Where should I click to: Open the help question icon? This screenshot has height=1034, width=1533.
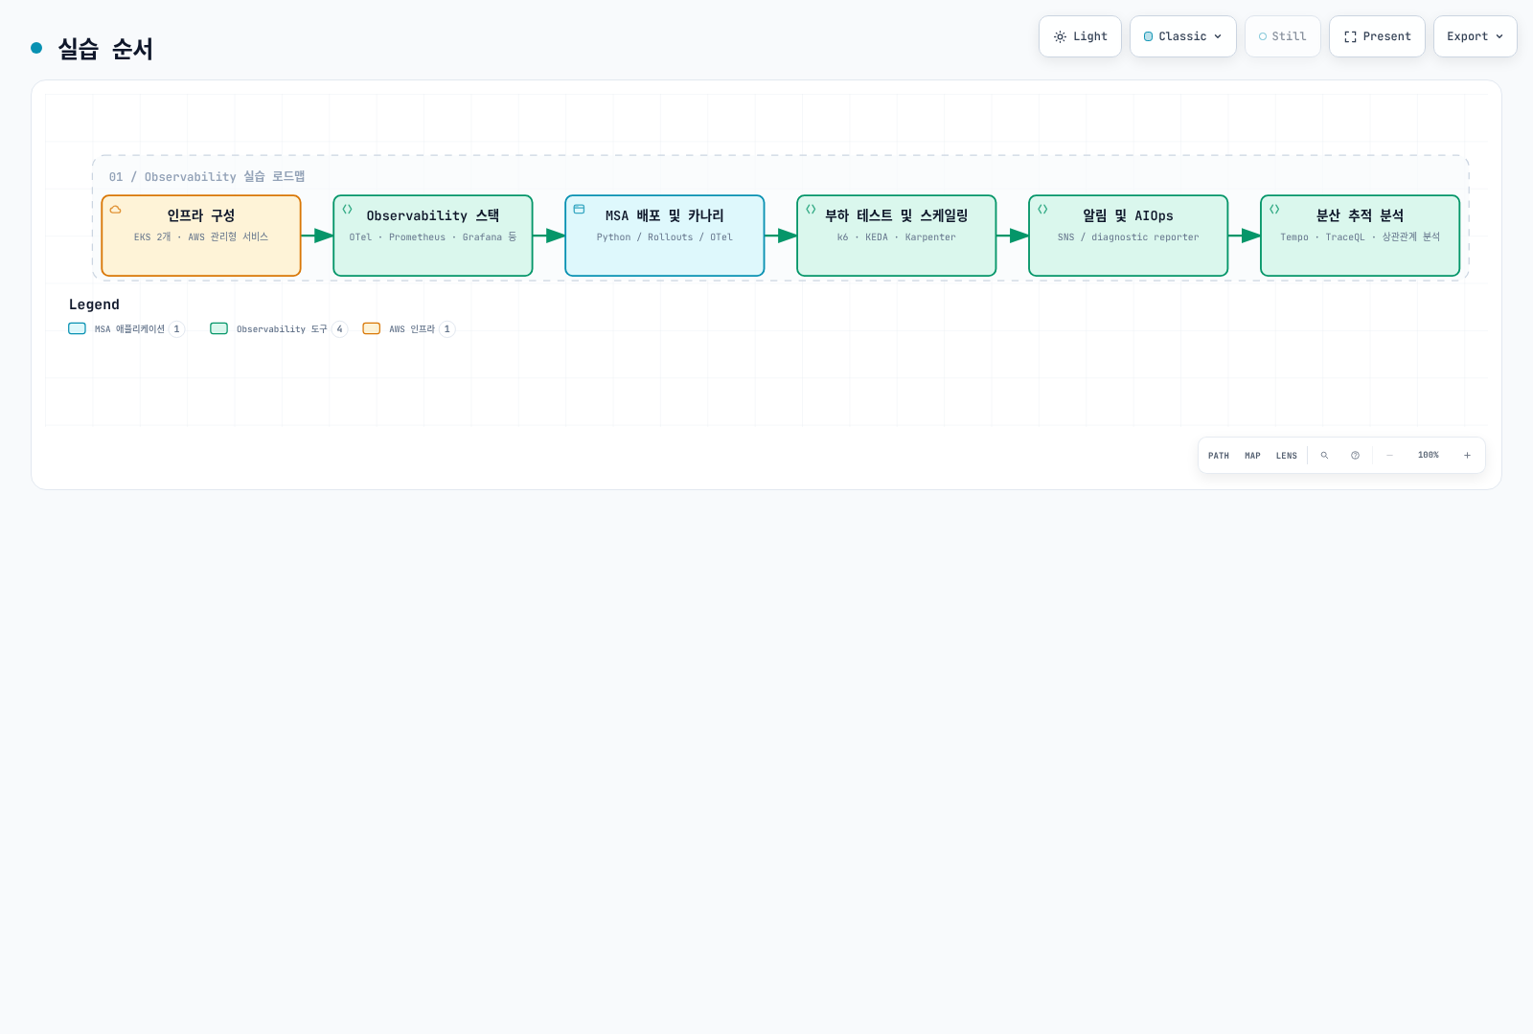(x=1355, y=456)
